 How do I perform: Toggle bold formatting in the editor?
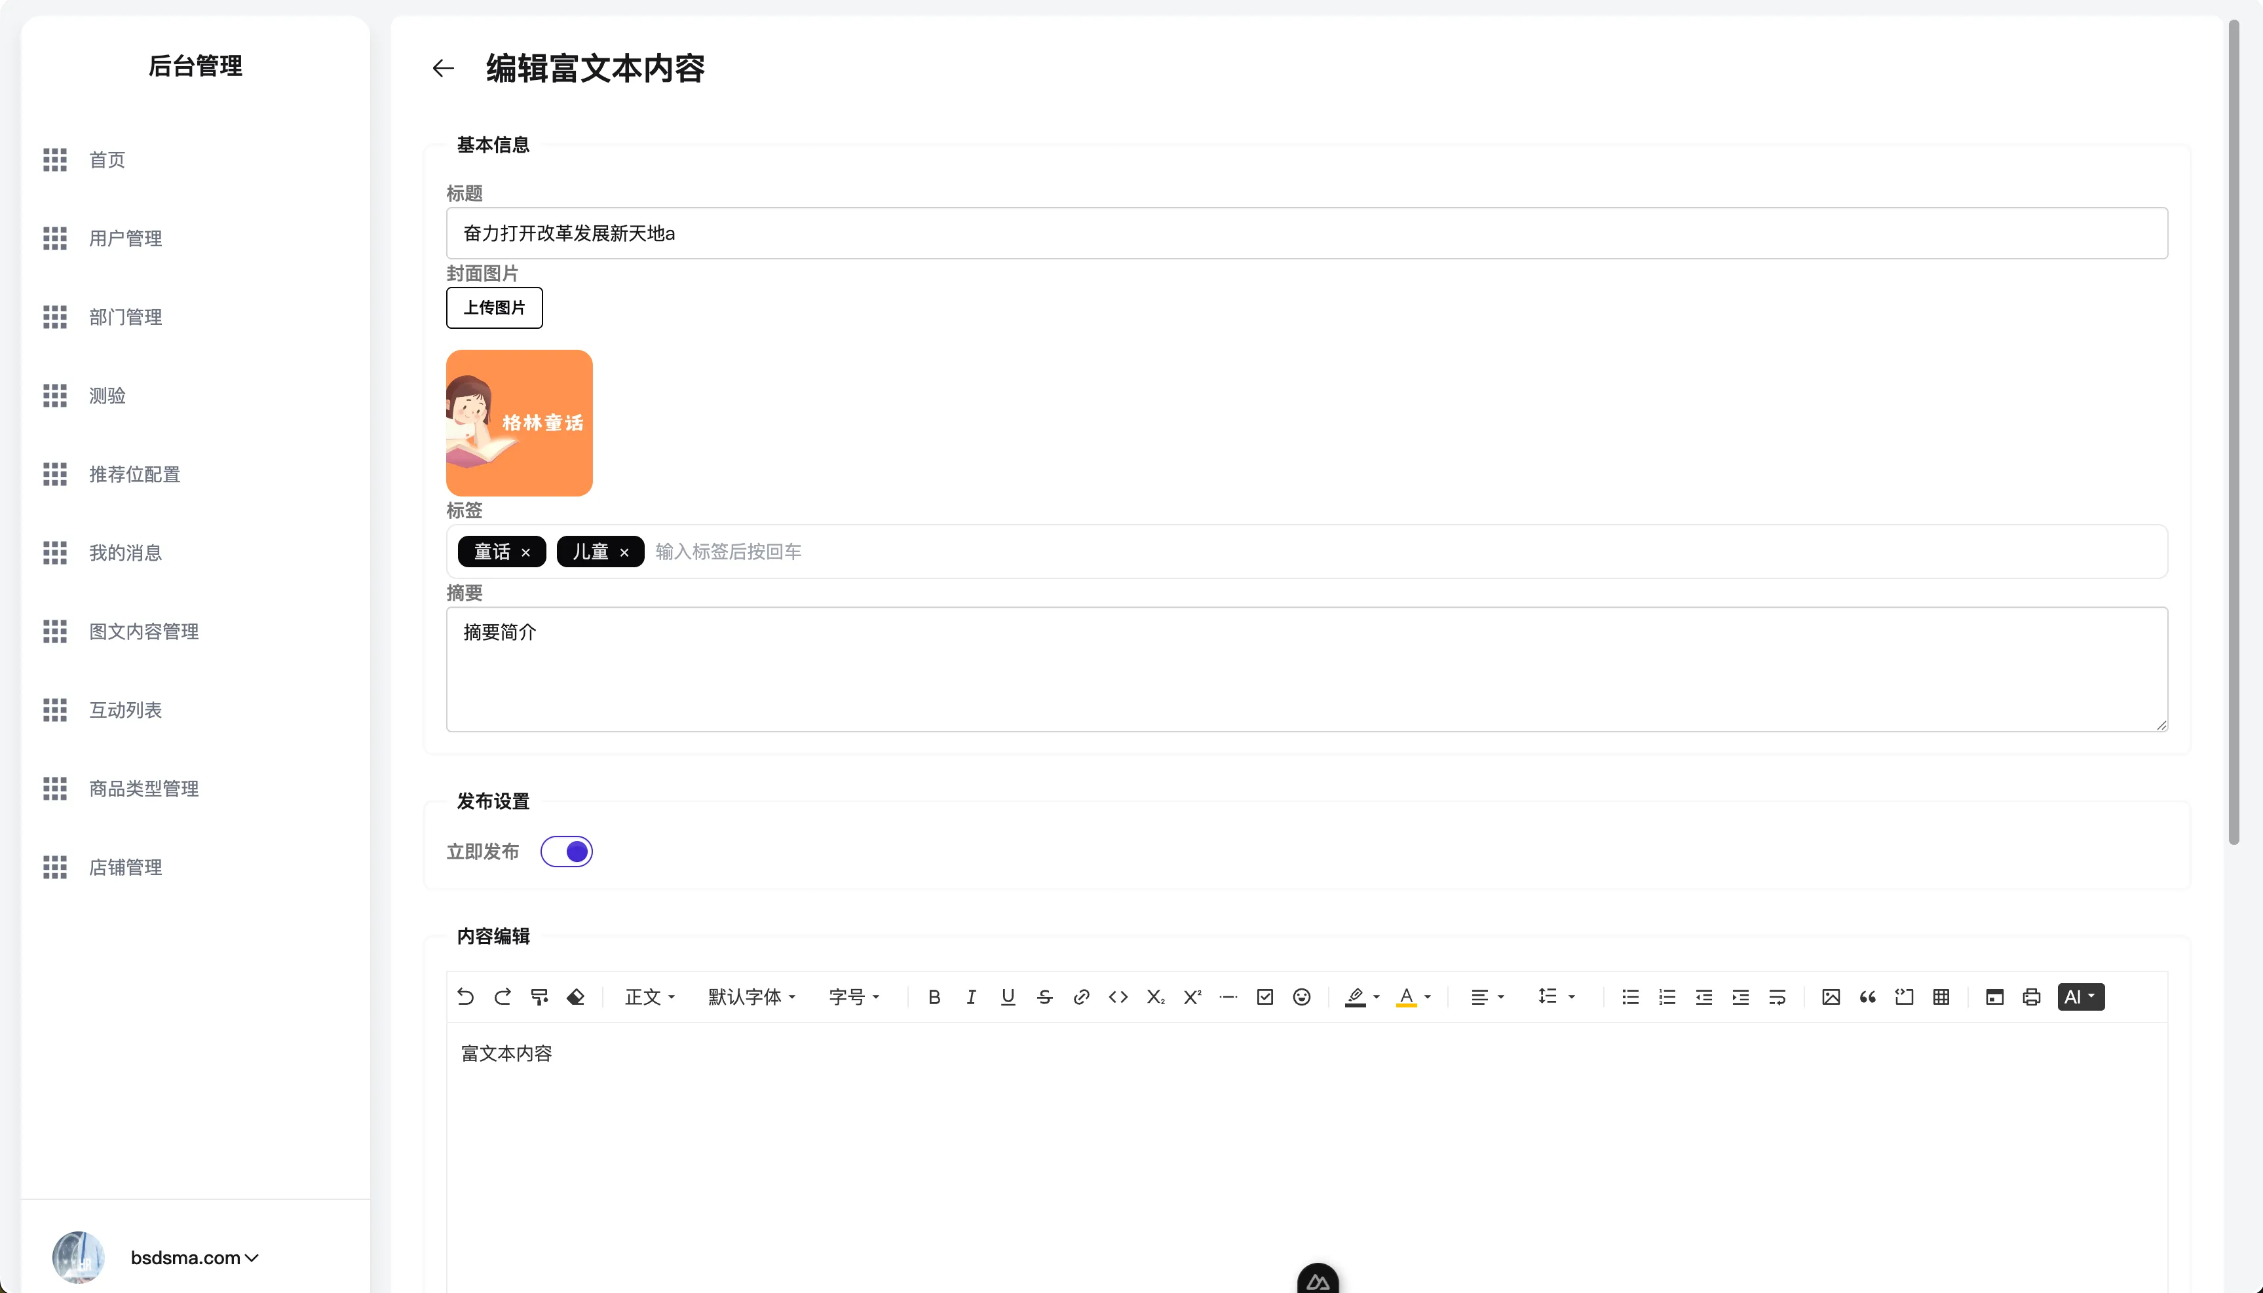[934, 998]
